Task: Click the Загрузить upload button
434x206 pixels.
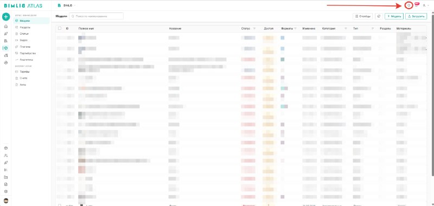Action: tap(416, 16)
